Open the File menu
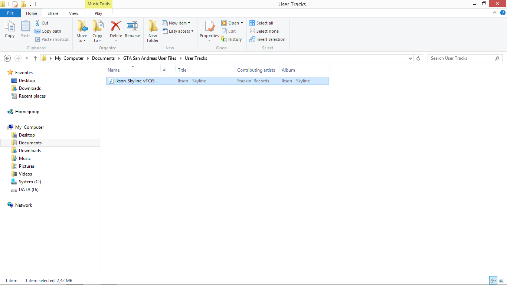This screenshot has height=285, width=507. point(10,13)
